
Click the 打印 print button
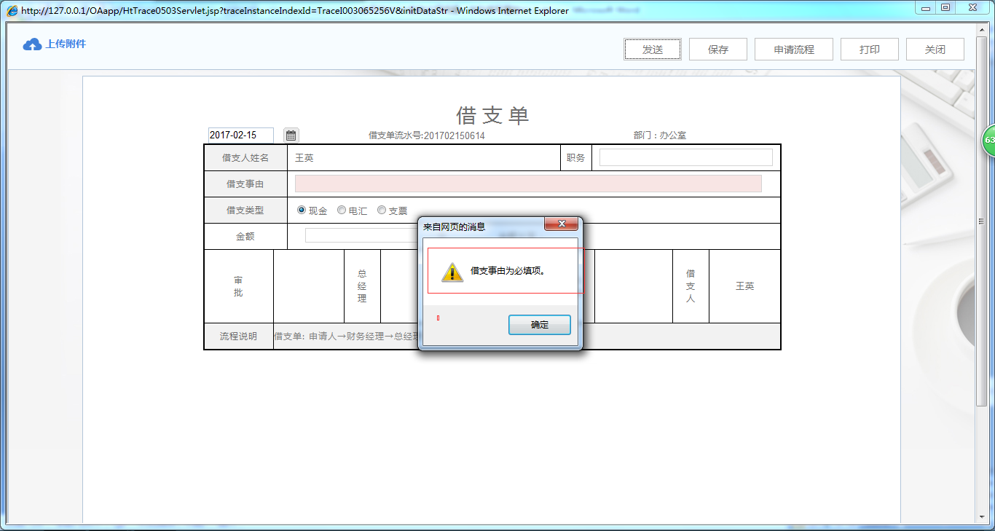(869, 49)
